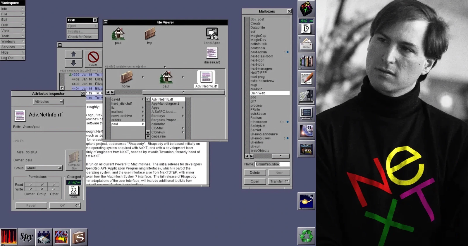Click the Delete icon in the mail window

[x=93, y=59]
